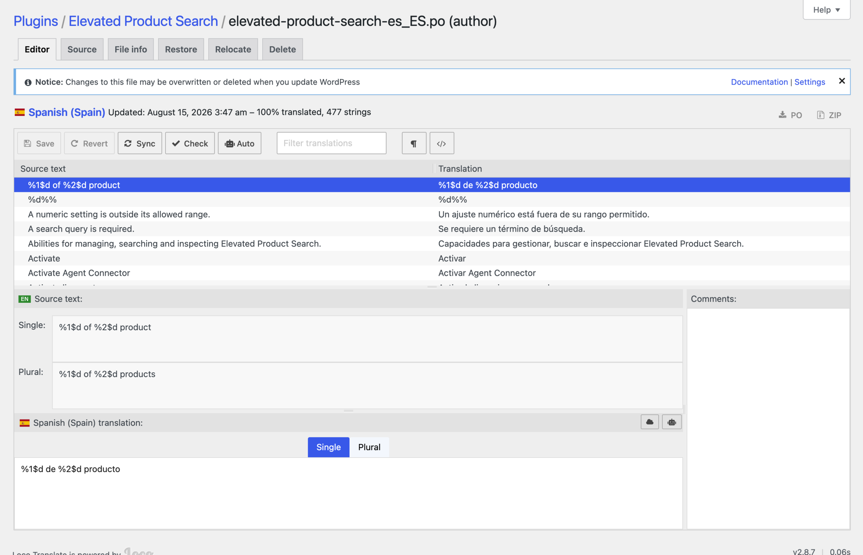Open the Delete tab

(x=282, y=49)
